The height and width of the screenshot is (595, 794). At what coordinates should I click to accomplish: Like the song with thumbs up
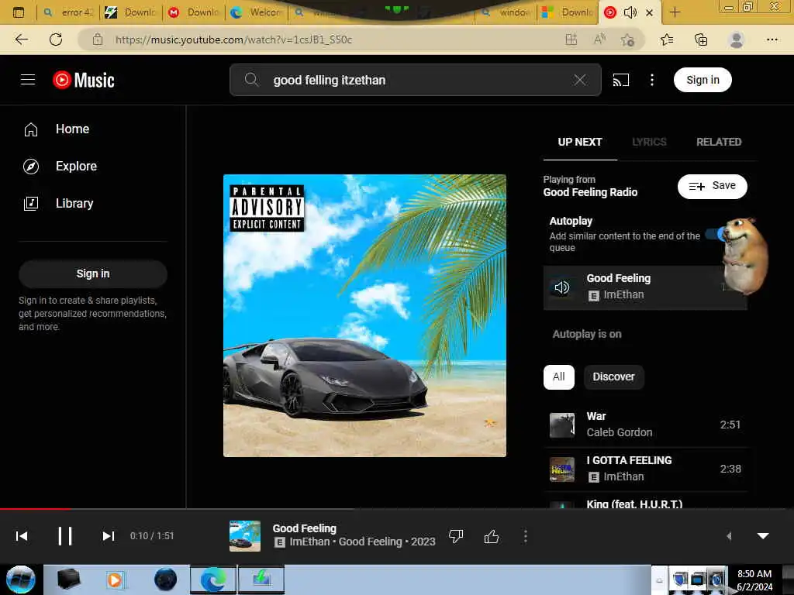491,536
